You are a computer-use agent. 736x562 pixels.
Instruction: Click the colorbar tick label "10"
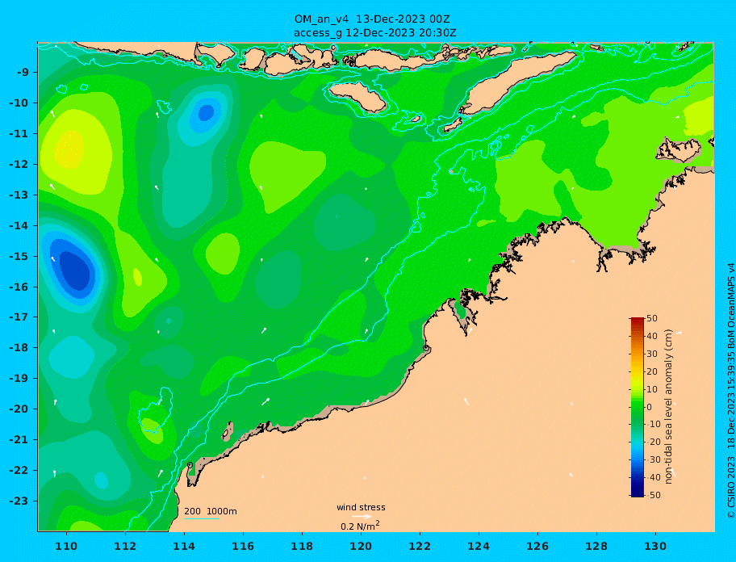click(x=652, y=389)
